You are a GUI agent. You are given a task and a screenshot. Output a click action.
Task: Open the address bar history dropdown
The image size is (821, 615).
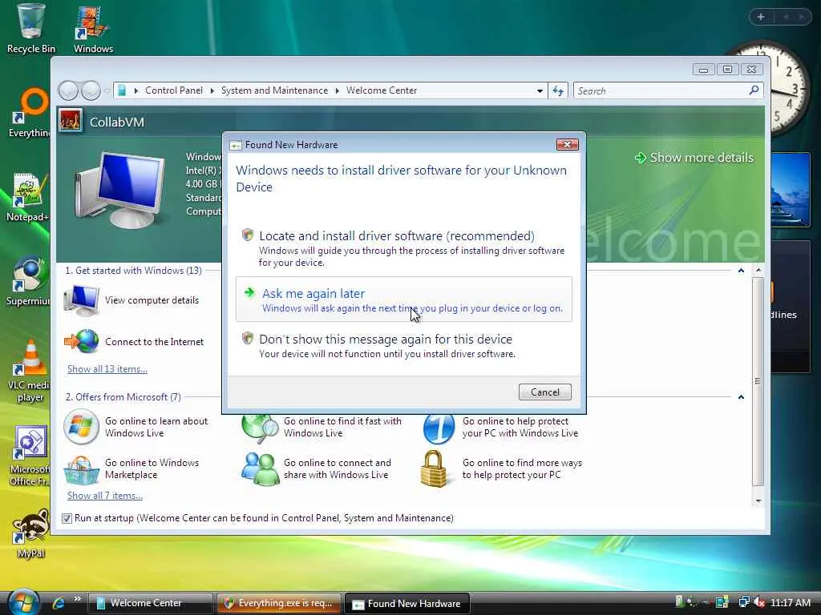(540, 91)
